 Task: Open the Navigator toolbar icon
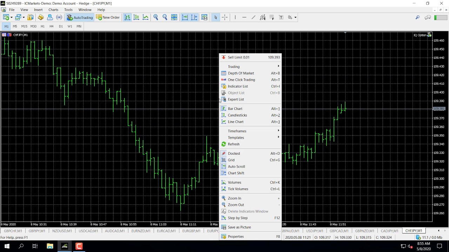(50, 17)
